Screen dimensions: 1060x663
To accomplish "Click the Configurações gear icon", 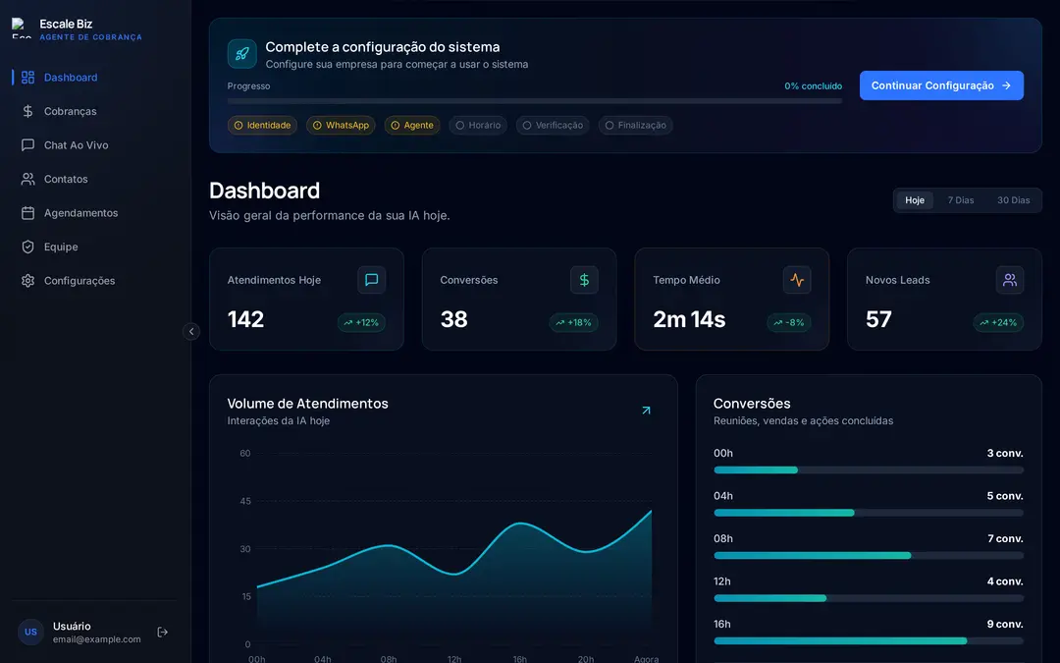I will click(x=27, y=280).
